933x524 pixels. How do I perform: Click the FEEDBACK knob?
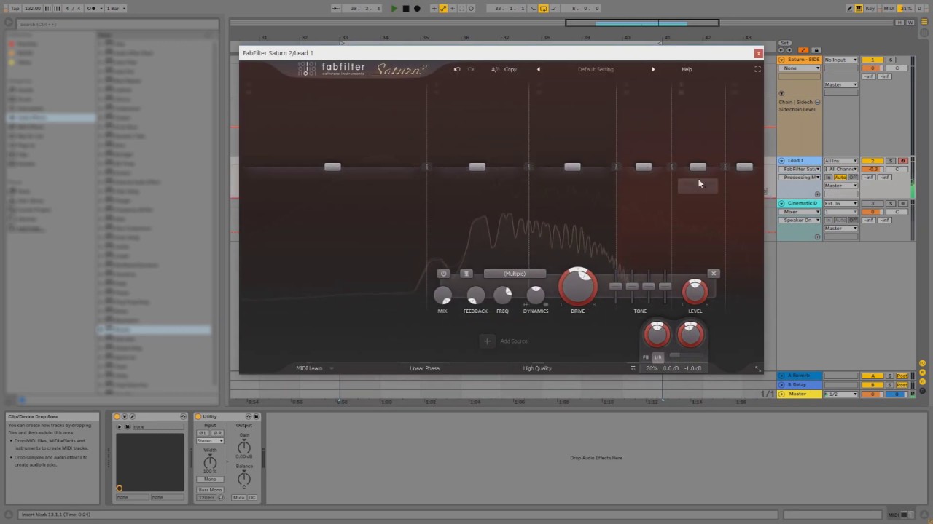(475, 295)
